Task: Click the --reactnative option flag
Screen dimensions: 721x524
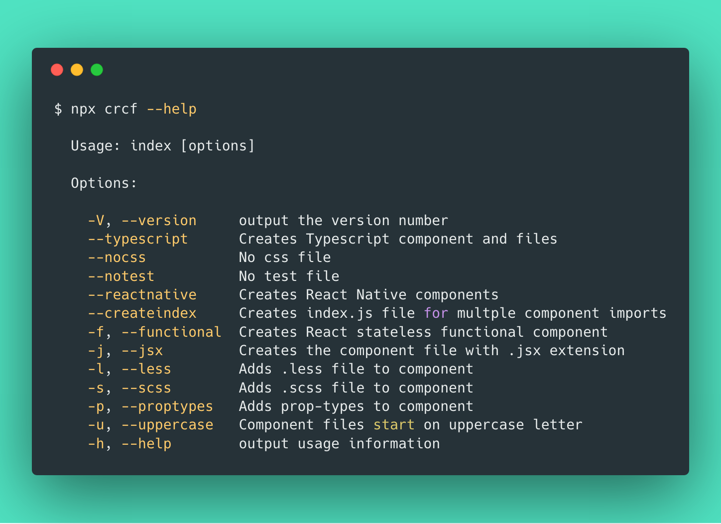Action: tap(142, 295)
